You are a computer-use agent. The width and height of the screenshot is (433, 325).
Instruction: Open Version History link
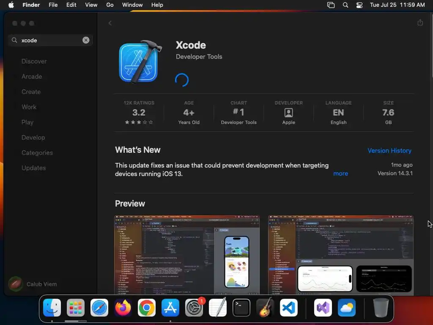(x=389, y=151)
